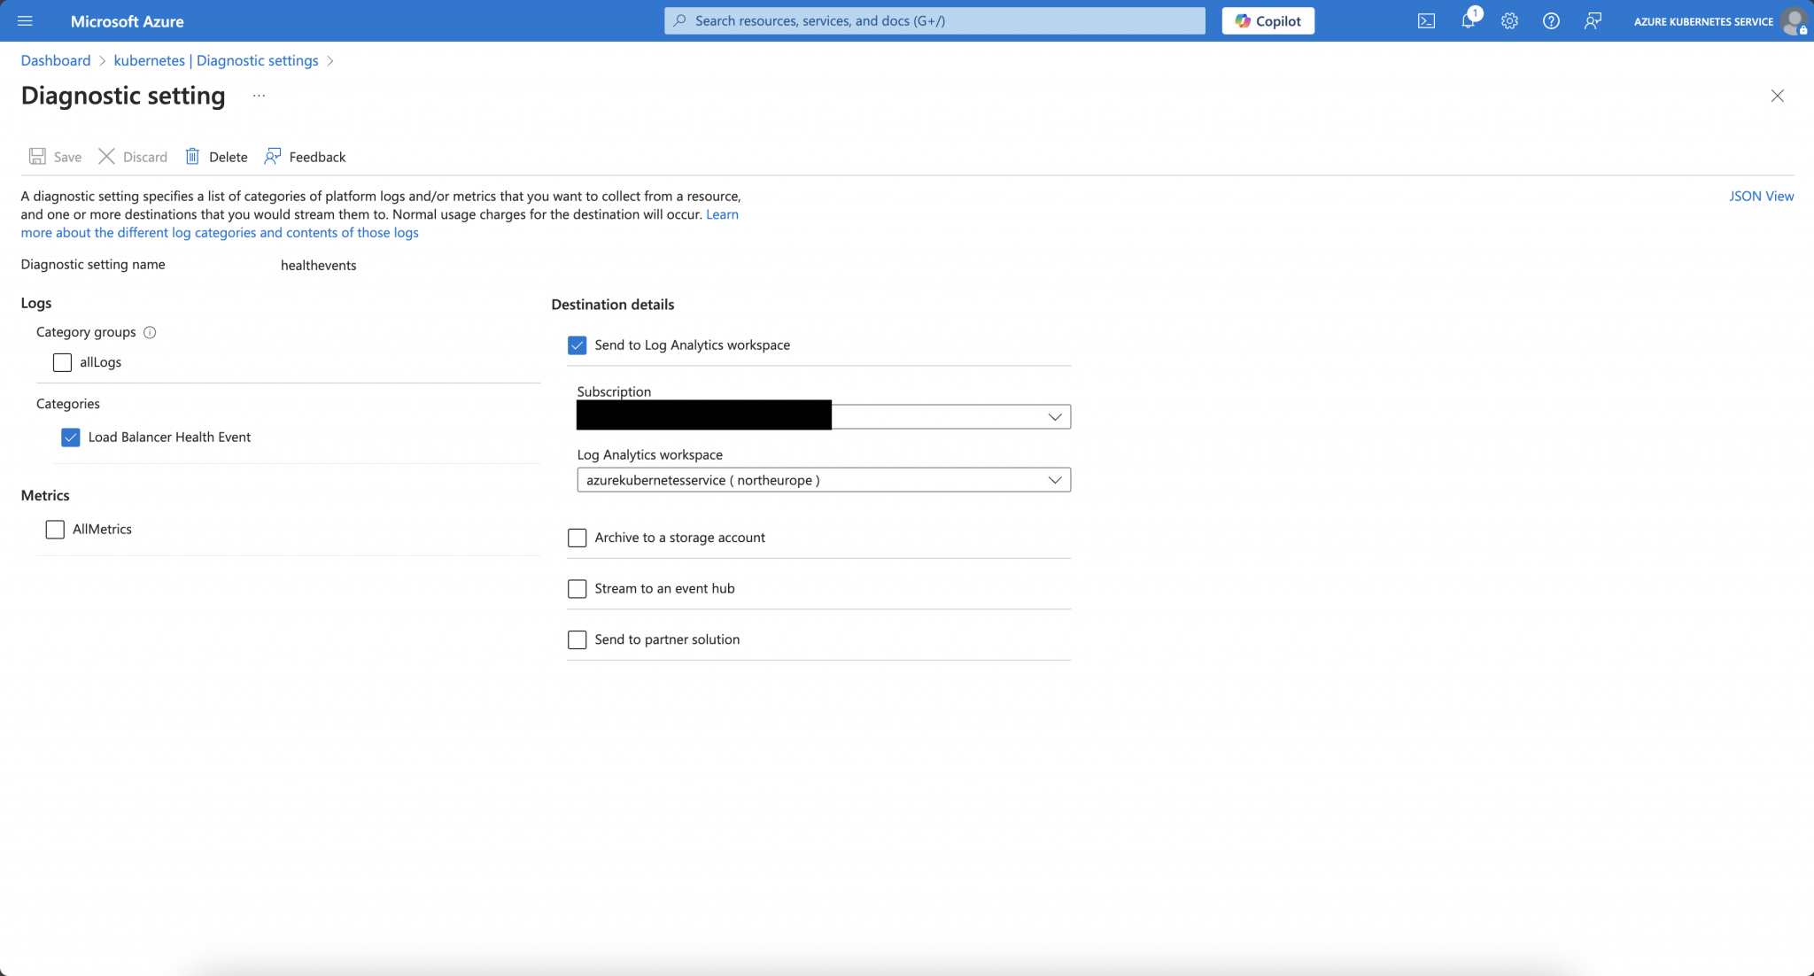Viewport: 1814px width, 976px height.
Task: Enable the AllMetrics checkbox
Action: tap(55, 529)
